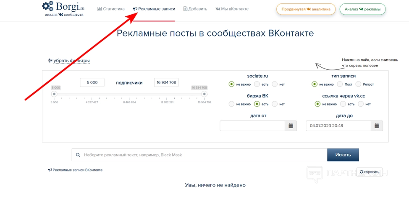Screen dimensions: 409x205
Task: Click maximum subscribers field 16 934 708
Action: [x=166, y=82]
